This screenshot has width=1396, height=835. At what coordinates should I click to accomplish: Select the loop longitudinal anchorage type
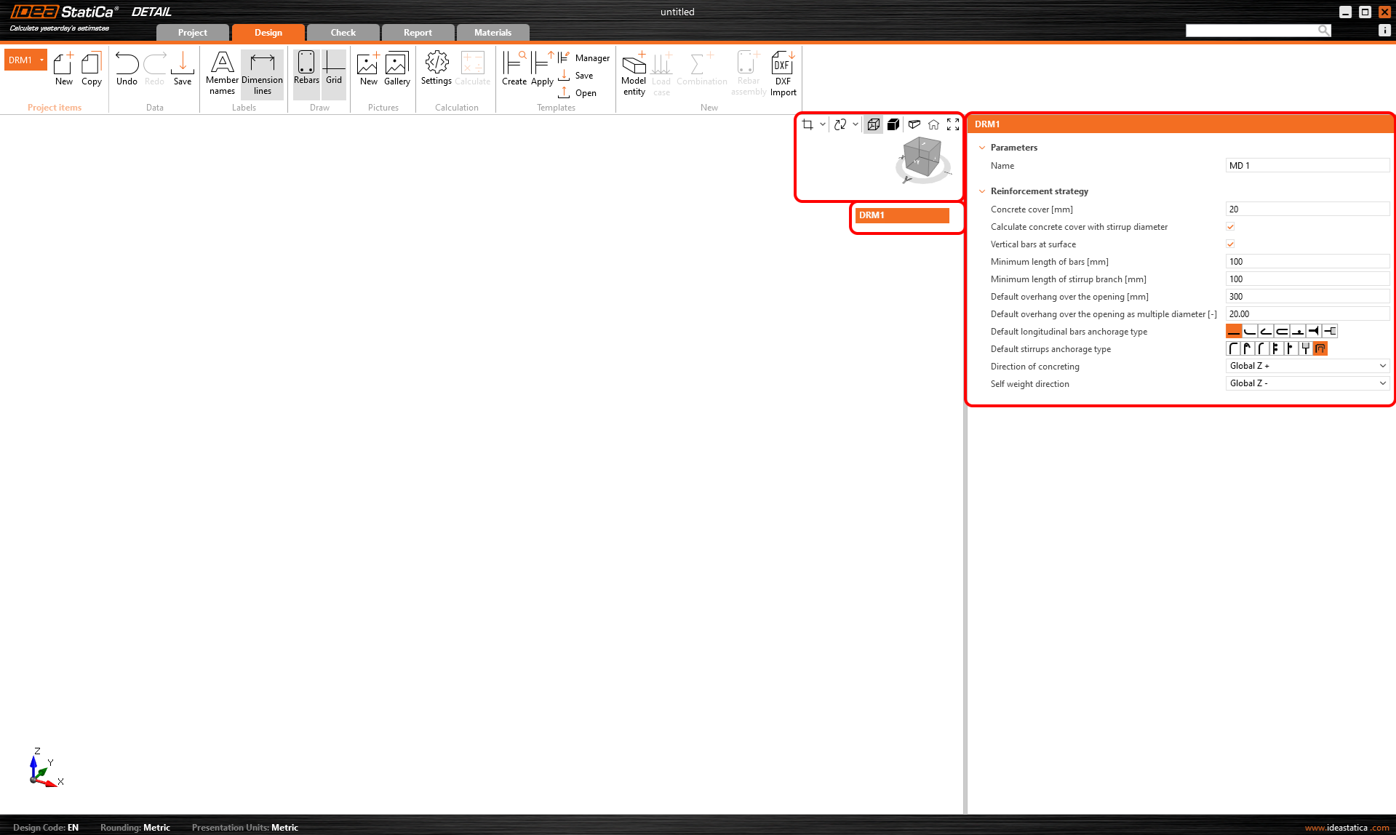pyautogui.click(x=1282, y=332)
